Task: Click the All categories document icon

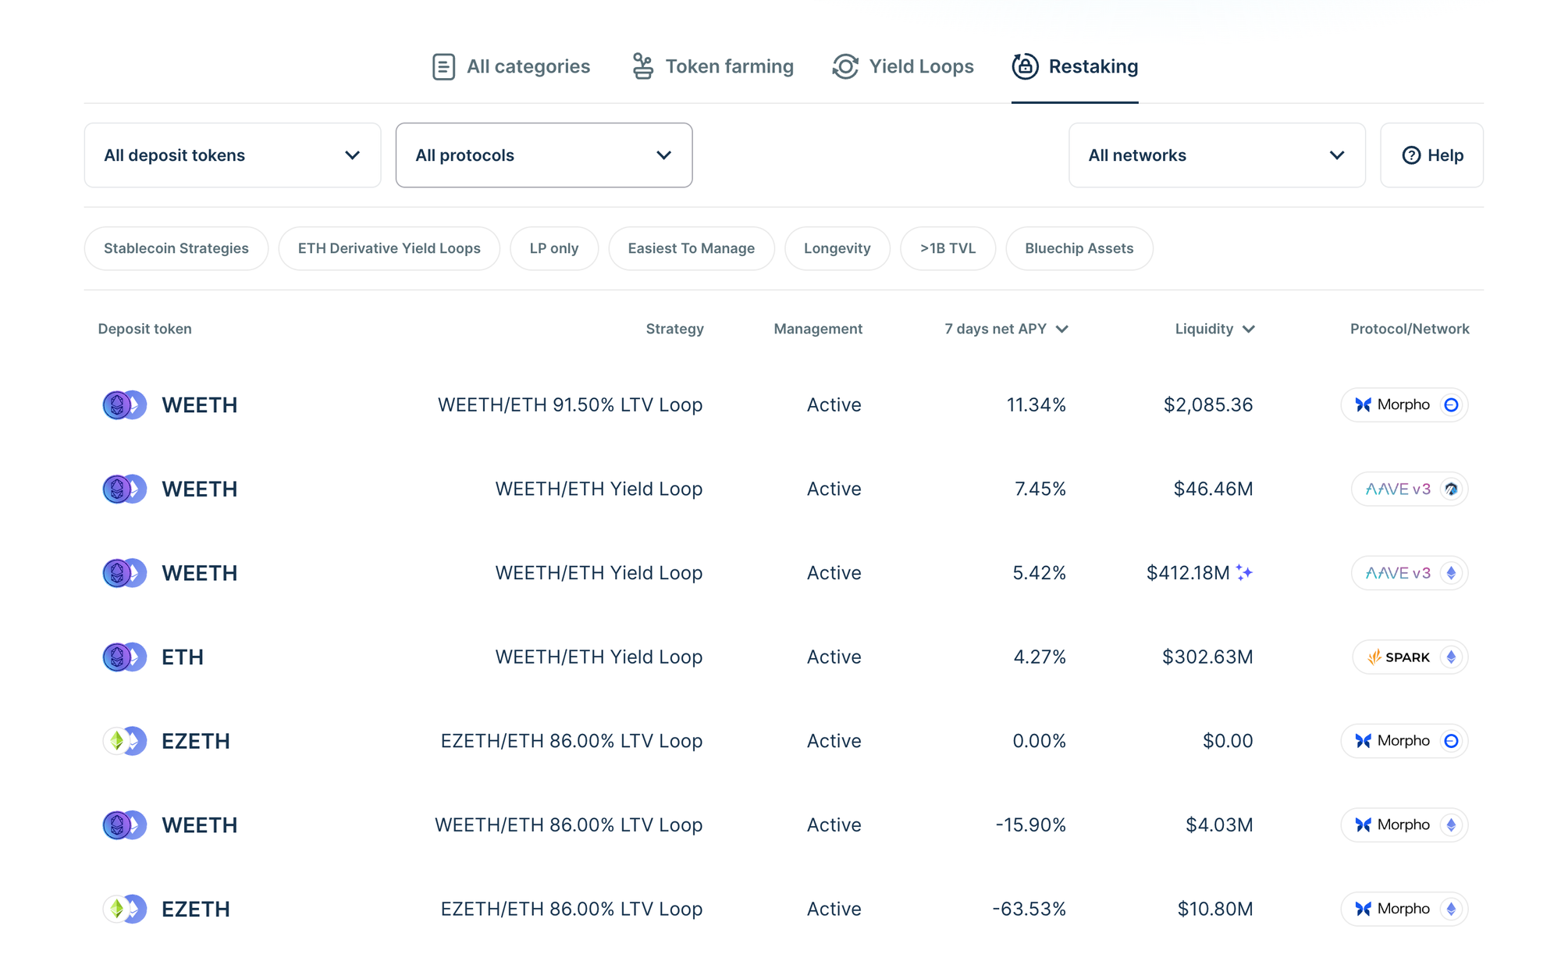Action: click(443, 66)
